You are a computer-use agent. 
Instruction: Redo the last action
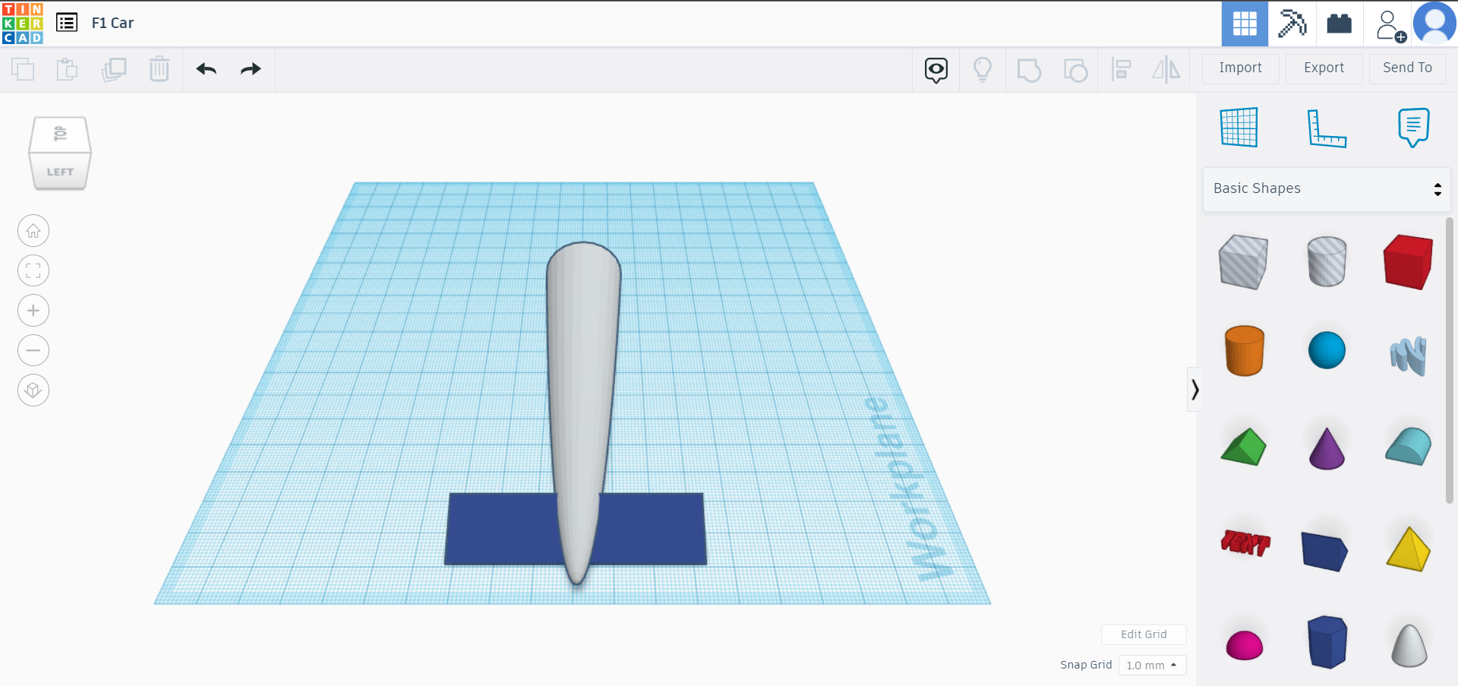click(251, 69)
